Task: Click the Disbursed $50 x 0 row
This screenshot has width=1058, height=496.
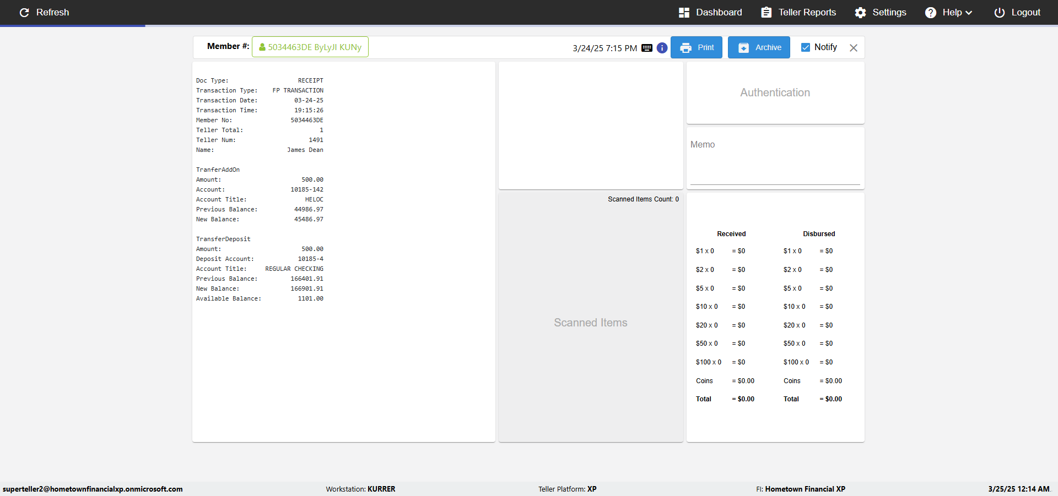Action: pos(808,344)
